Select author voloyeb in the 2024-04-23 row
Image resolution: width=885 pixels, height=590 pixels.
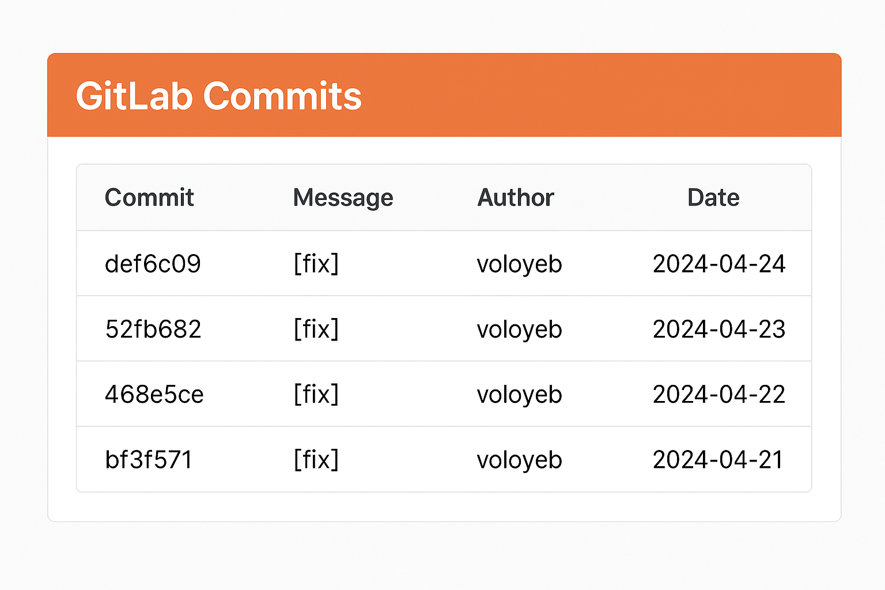tap(520, 330)
